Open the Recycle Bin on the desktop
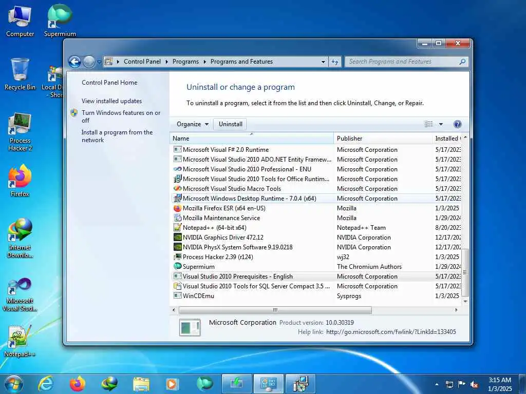The height and width of the screenshot is (394, 526). pyautogui.click(x=20, y=74)
